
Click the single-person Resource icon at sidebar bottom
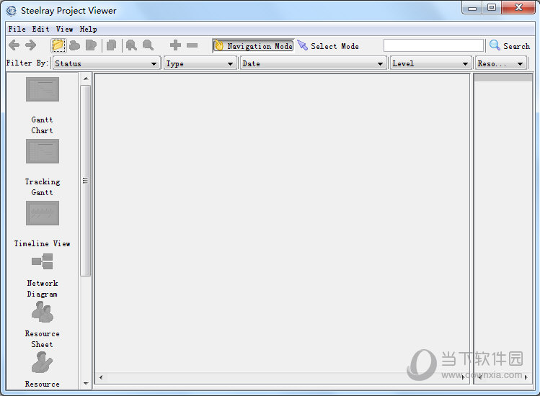[43, 362]
